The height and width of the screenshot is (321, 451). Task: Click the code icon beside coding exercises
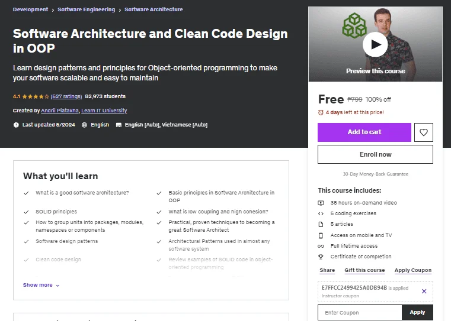(321, 213)
